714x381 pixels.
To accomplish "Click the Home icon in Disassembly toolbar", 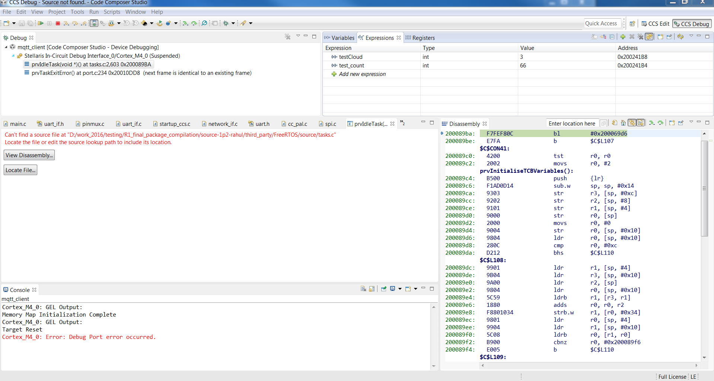I will pyautogui.click(x=623, y=123).
